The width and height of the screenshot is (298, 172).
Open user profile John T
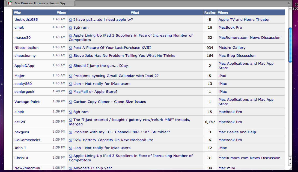click(x=20, y=148)
